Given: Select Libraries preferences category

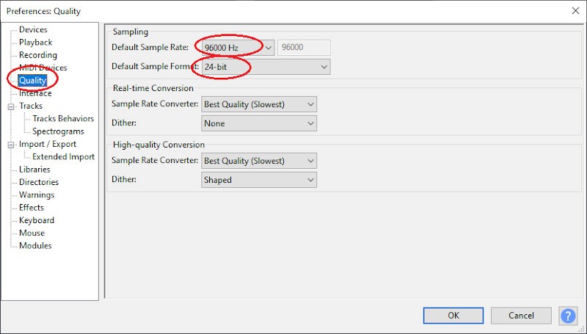Looking at the screenshot, I should [34, 170].
